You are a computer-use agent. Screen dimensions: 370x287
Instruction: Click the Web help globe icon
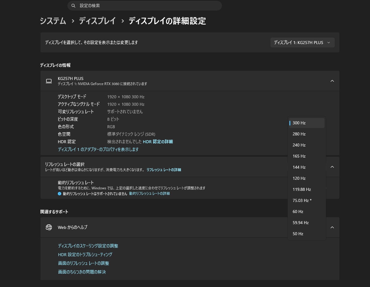49,227
